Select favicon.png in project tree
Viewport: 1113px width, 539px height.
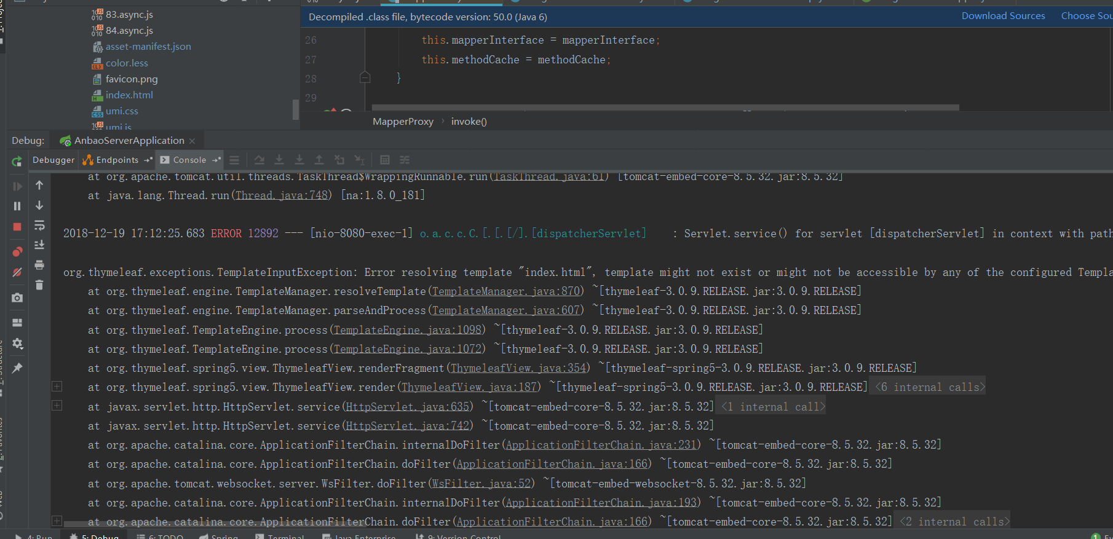[131, 79]
